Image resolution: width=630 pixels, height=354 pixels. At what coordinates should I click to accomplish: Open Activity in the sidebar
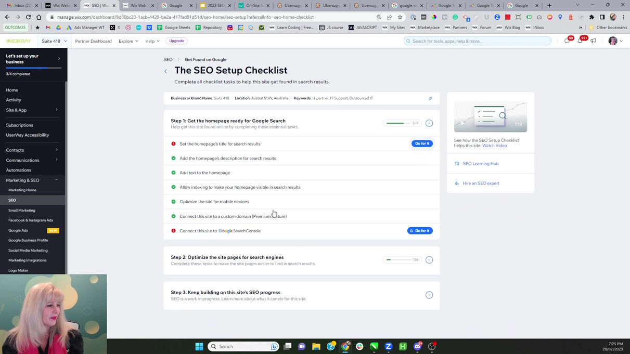coord(14,100)
